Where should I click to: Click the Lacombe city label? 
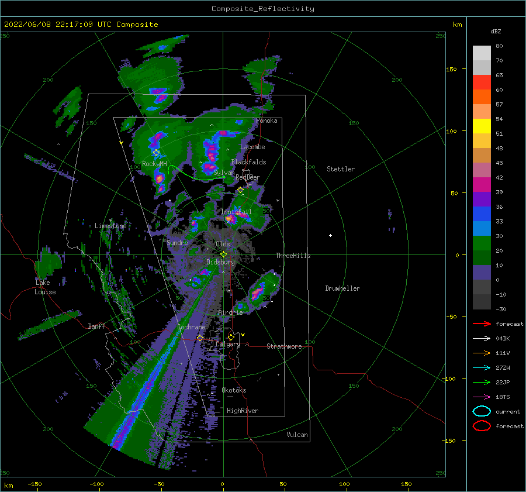pos(252,147)
